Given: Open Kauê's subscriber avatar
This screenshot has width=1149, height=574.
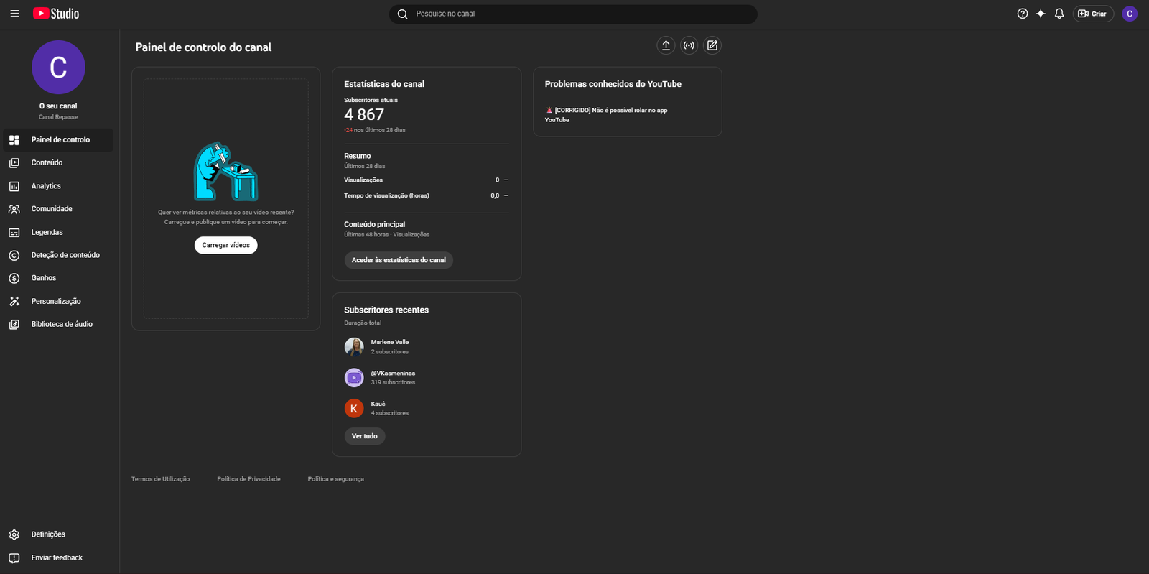Looking at the screenshot, I should click(354, 408).
